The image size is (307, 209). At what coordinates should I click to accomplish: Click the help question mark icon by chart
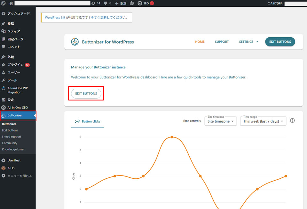292,121
